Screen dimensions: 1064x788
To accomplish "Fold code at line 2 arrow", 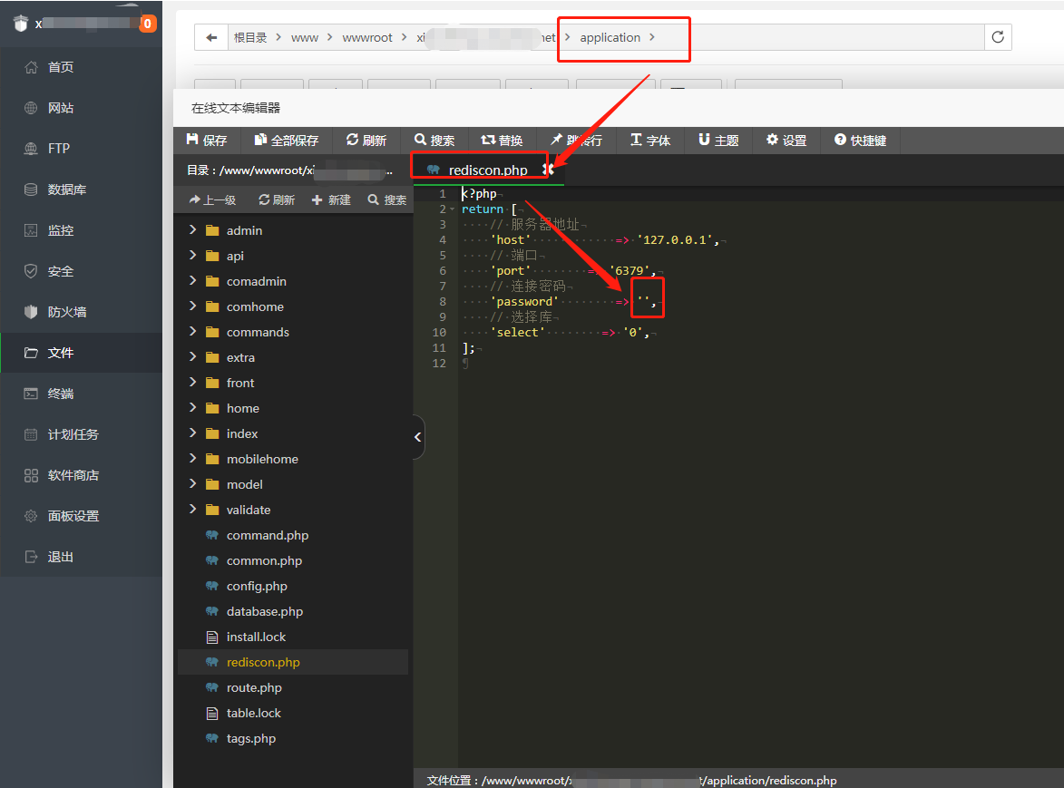I will (453, 209).
